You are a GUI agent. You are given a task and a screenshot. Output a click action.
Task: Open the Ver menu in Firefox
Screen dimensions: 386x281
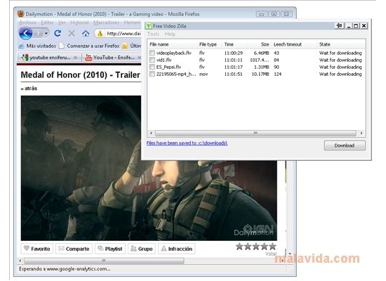click(x=62, y=22)
